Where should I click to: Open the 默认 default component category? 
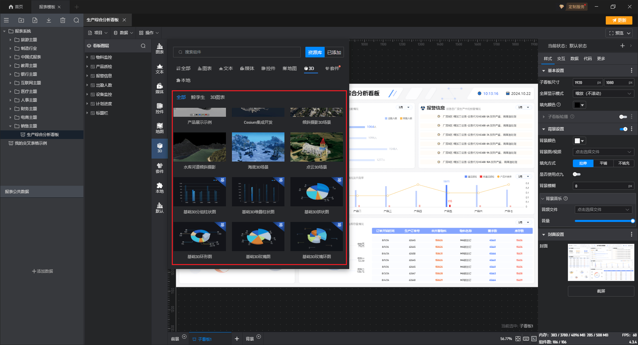point(159,208)
